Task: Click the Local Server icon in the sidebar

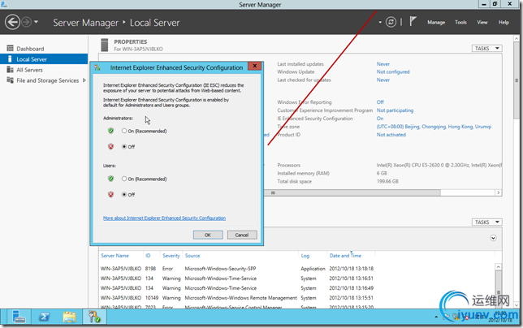Action: click(x=10, y=59)
